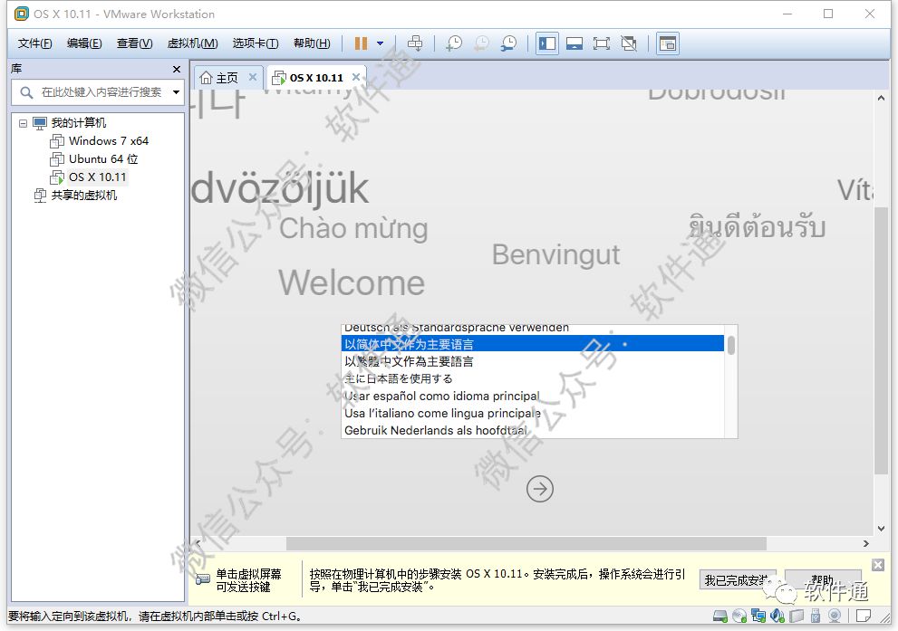Open the 选项卡(T) menu
The height and width of the screenshot is (631, 898).
(256, 43)
